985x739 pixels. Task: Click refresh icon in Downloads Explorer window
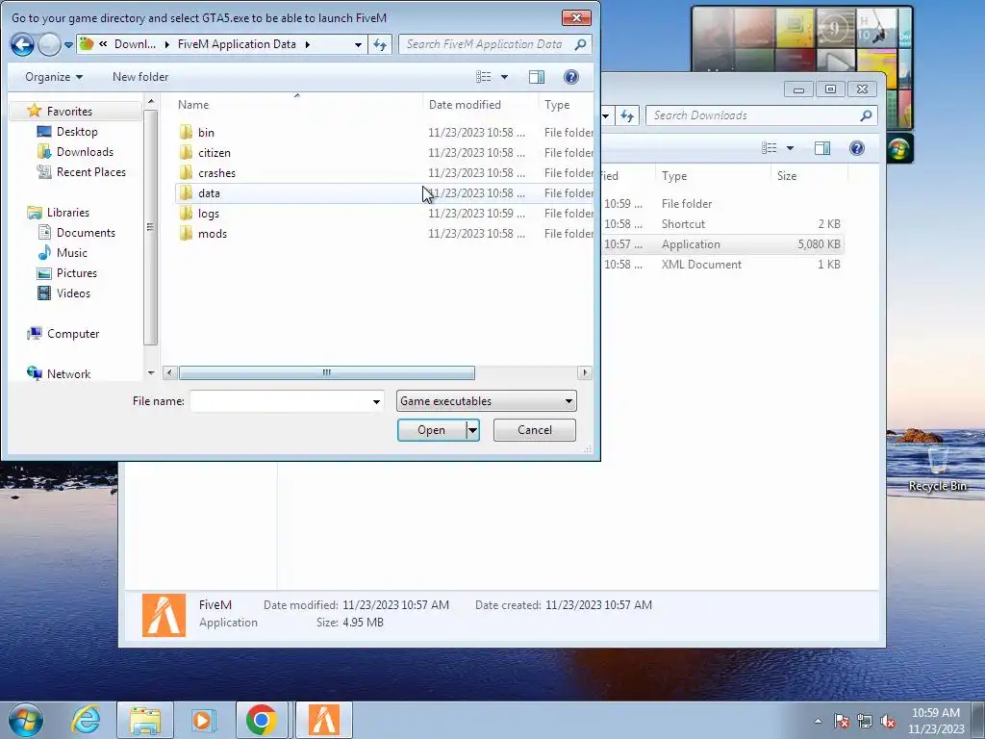click(x=627, y=115)
